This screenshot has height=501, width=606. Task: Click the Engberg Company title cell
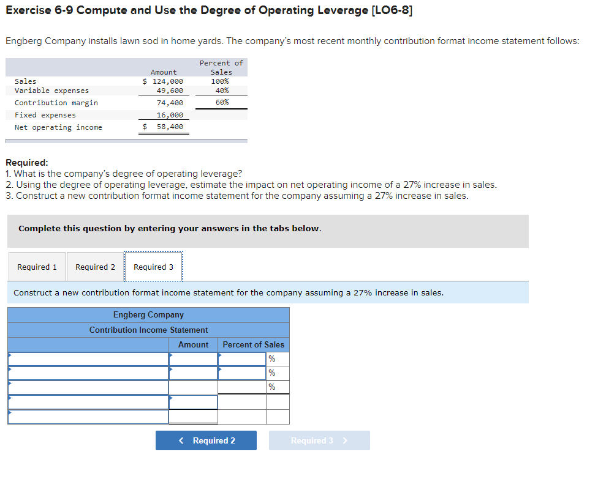pyautogui.click(x=148, y=314)
